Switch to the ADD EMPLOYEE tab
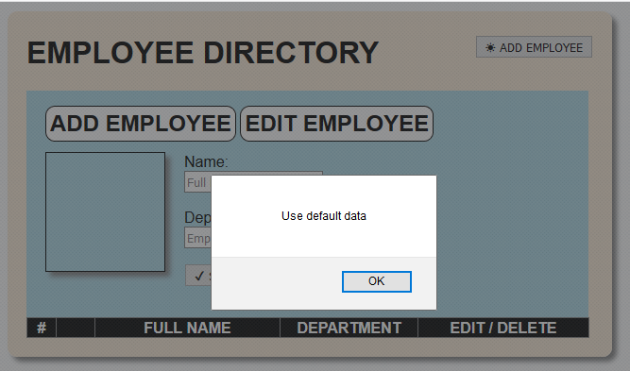Screen dimensions: 630x371 point(141,124)
